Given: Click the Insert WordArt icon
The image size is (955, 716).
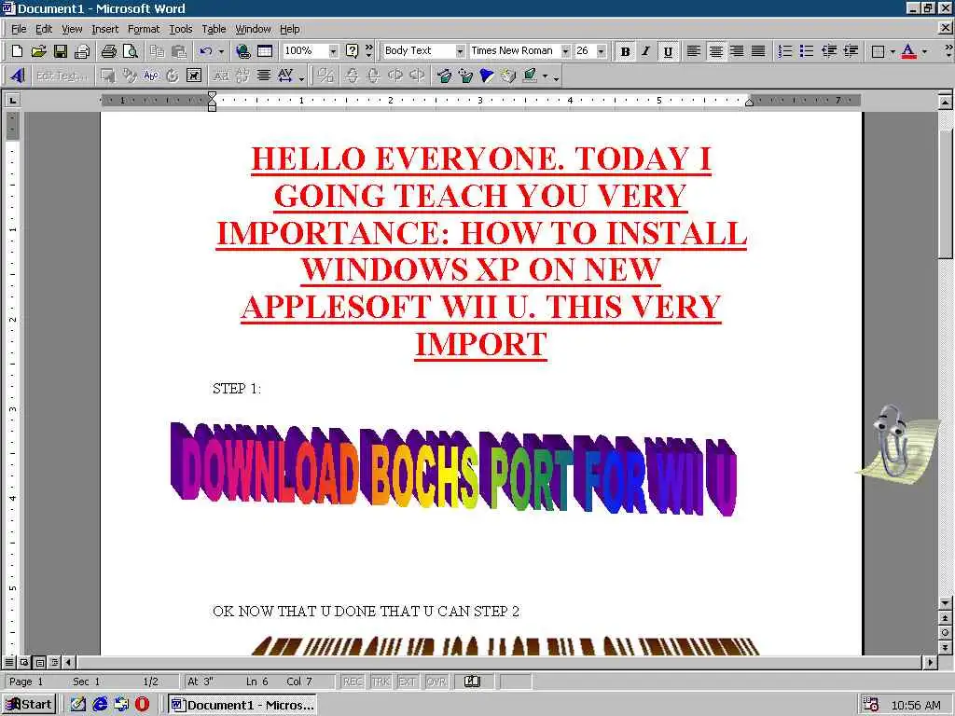Looking at the screenshot, I should (x=17, y=76).
